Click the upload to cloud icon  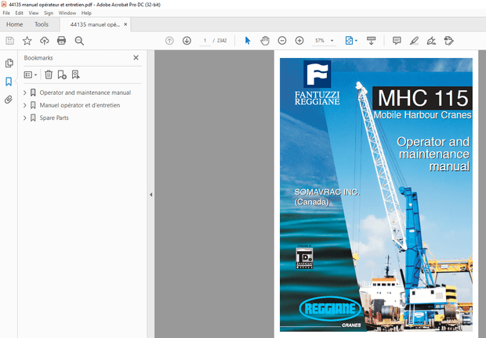(45, 41)
